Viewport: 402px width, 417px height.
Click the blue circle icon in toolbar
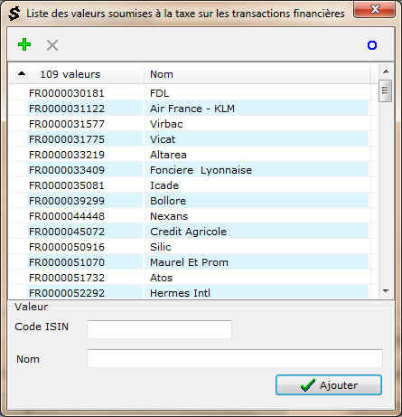tap(372, 45)
